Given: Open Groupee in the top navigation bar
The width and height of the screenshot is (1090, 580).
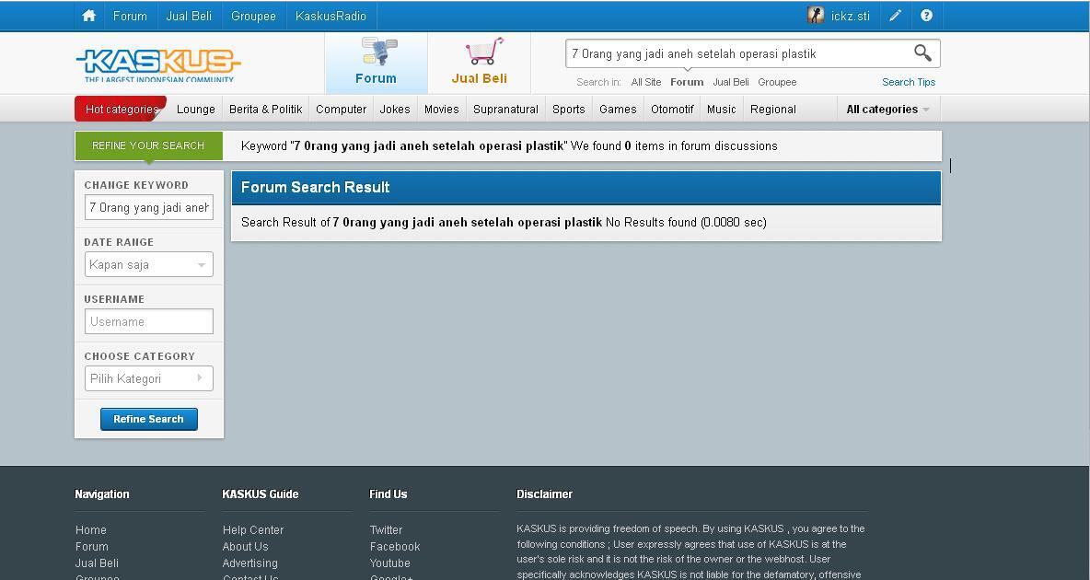Looking at the screenshot, I should coord(254,16).
